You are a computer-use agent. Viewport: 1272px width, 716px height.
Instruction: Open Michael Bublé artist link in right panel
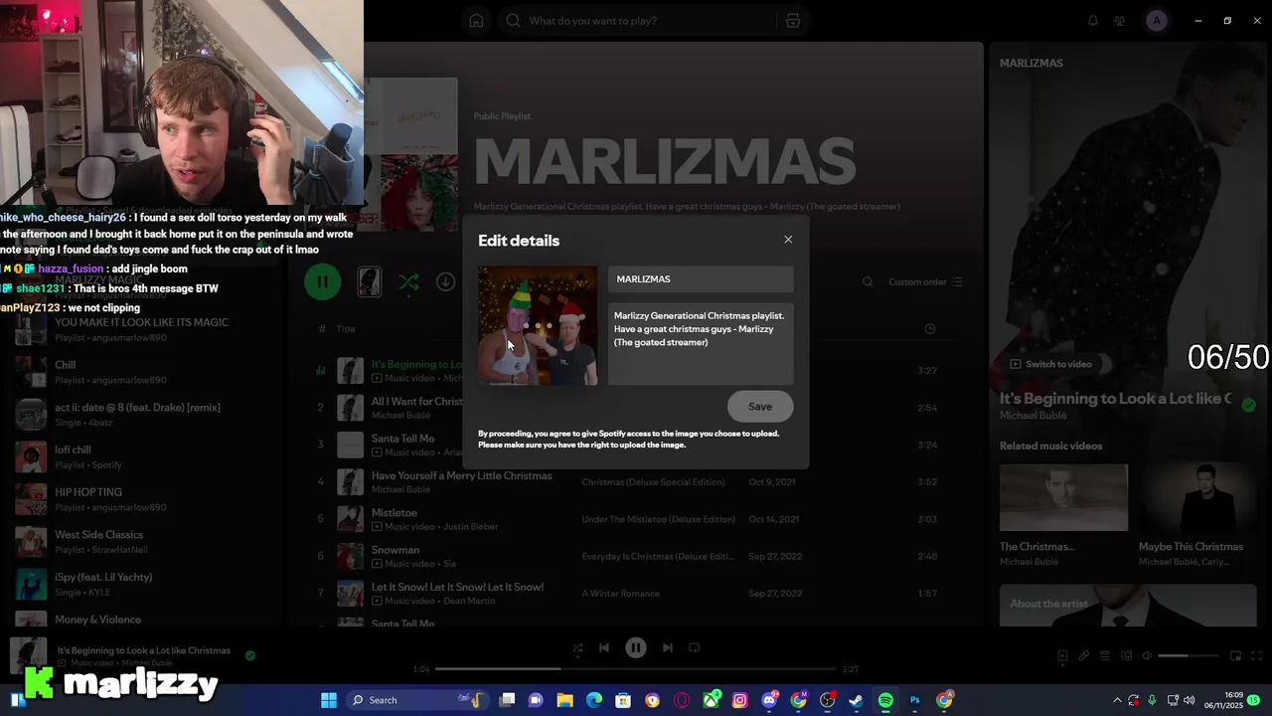(1033, 416)
